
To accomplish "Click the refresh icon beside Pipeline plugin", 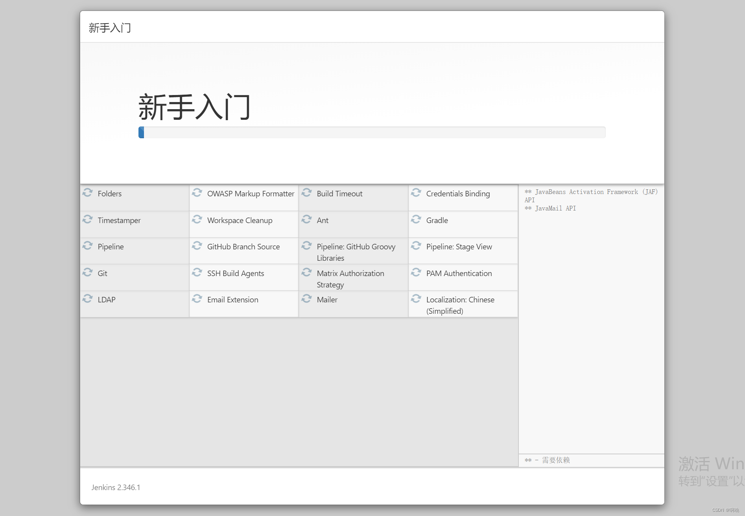I will pyautogui.click(x=87, y=246).
